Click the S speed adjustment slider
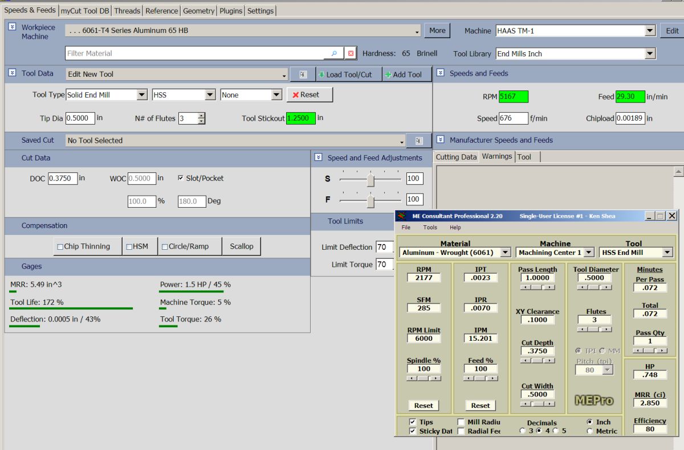This screenshot has height=450, width=684. click(x=370, y=179)
